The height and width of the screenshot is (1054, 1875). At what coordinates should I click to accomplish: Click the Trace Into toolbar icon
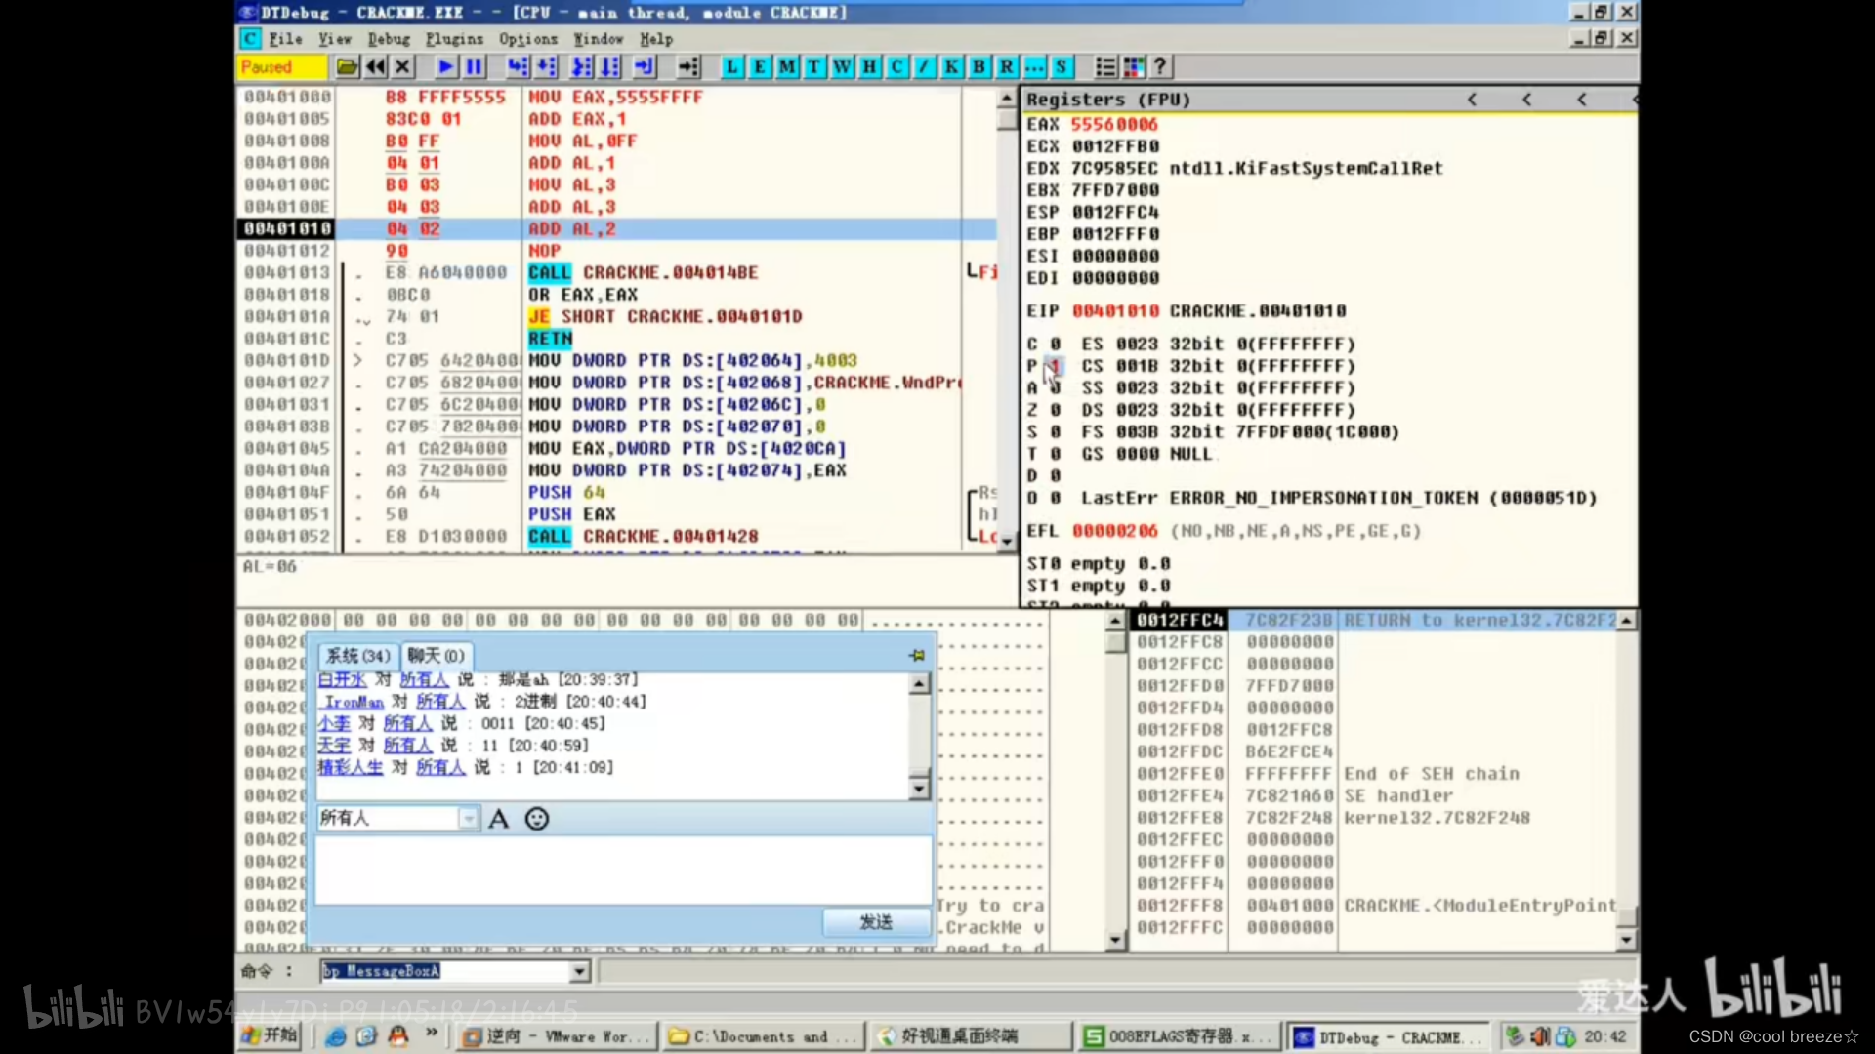click(581, 66)
